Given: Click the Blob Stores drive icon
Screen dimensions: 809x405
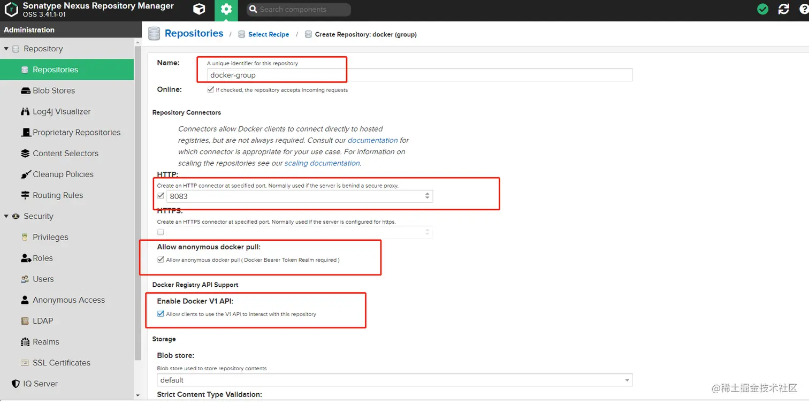Looking at the screenshot, I should pyautogui.click(x=25, y=90).
